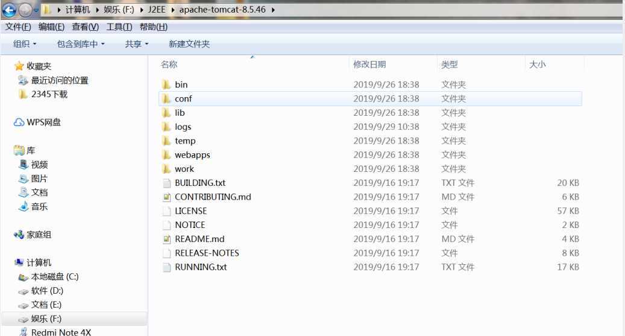Click the folder icon in the address bar

(x=47, y=10)
